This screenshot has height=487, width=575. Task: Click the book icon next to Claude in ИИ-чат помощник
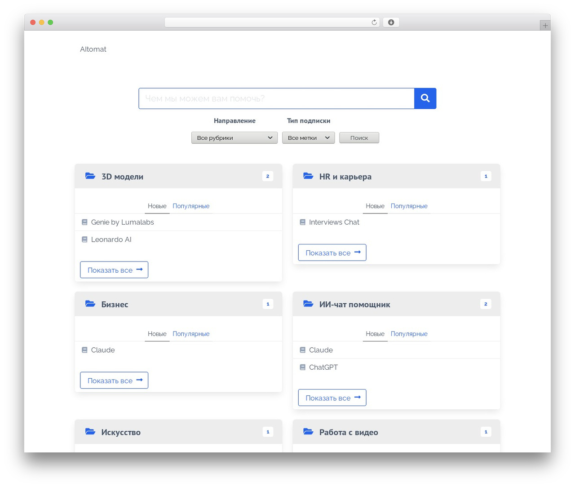tap(302, 350)
